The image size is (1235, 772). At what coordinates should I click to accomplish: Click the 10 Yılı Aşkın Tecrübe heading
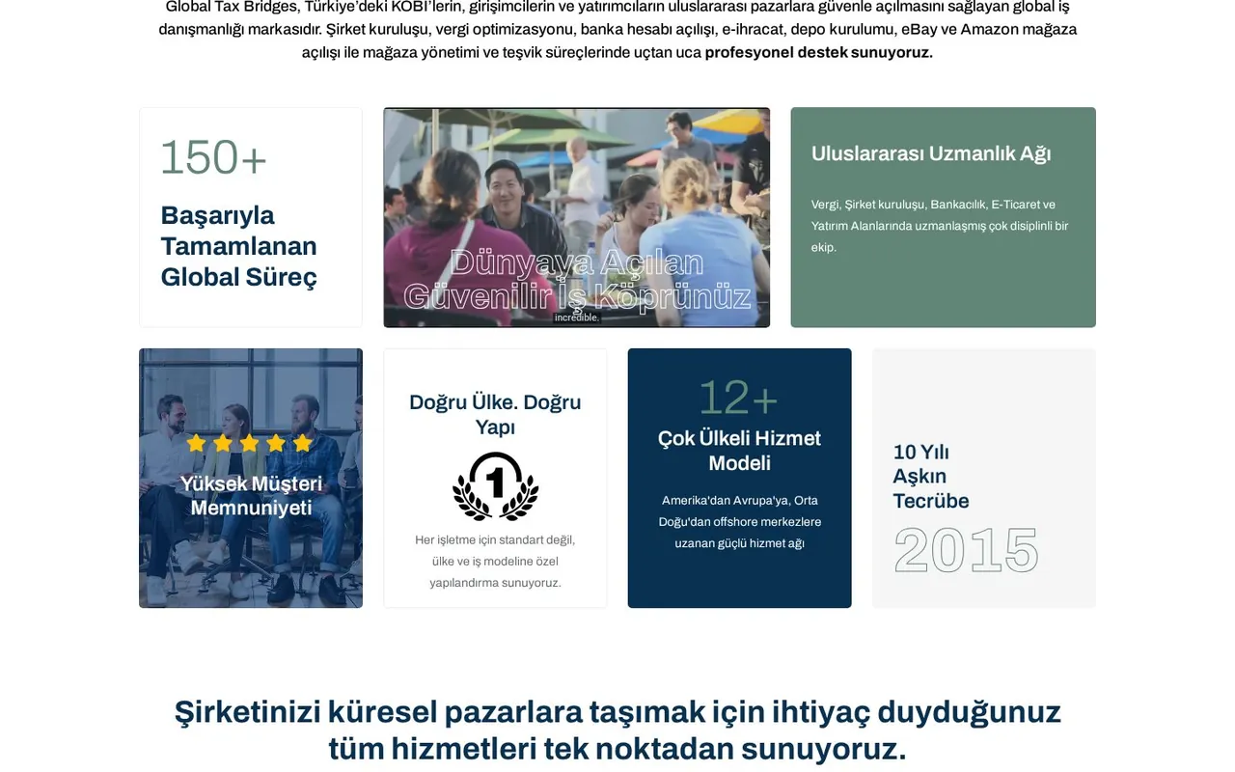[x=931, y=477]
